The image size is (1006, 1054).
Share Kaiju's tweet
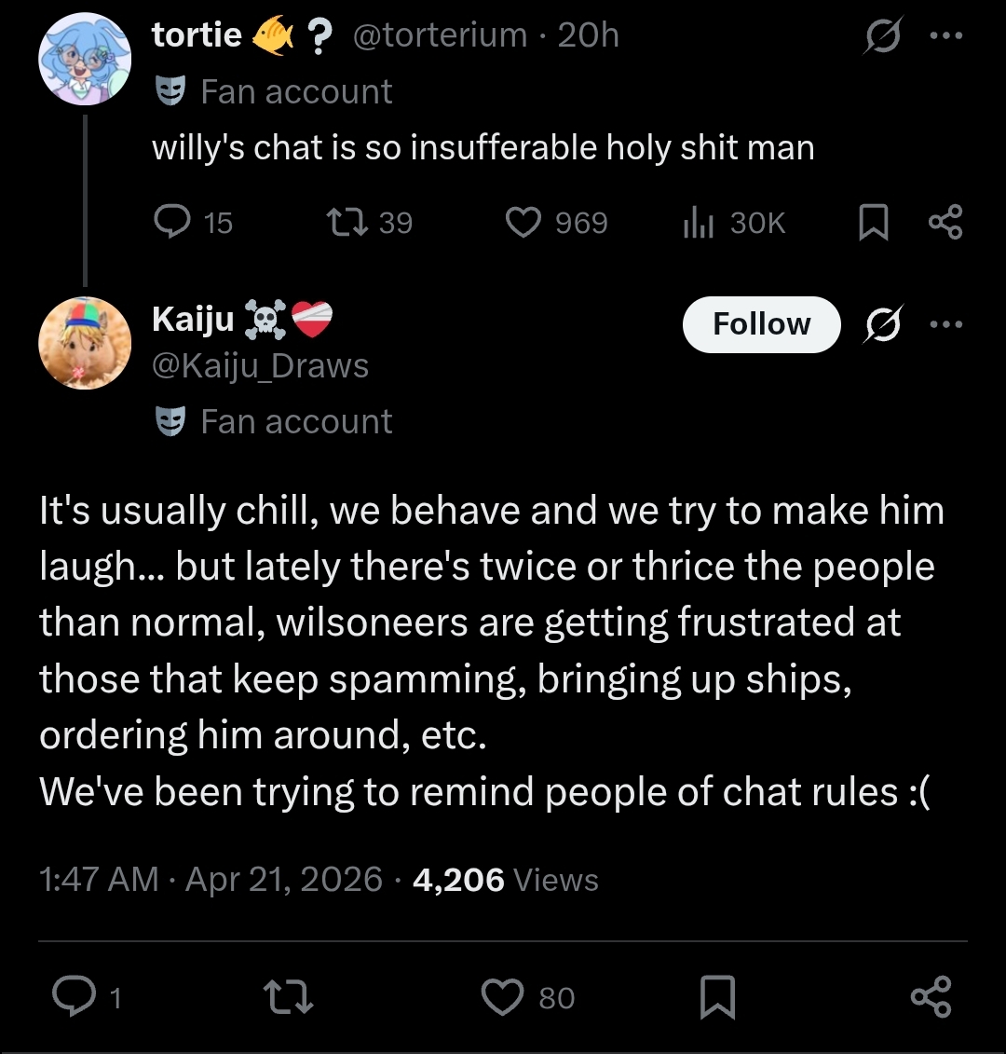point(931,997)
